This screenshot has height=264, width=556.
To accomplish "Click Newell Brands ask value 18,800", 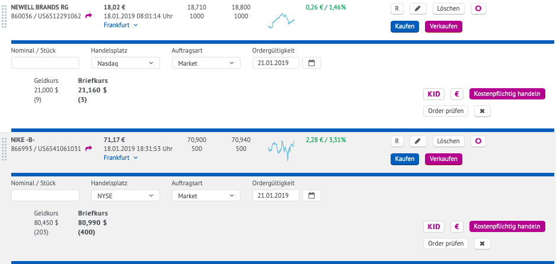I will 241,7.
